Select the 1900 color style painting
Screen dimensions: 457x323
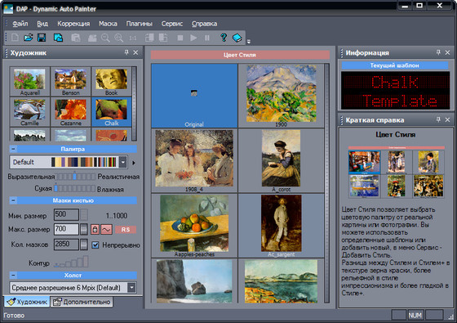click(282, 96)
